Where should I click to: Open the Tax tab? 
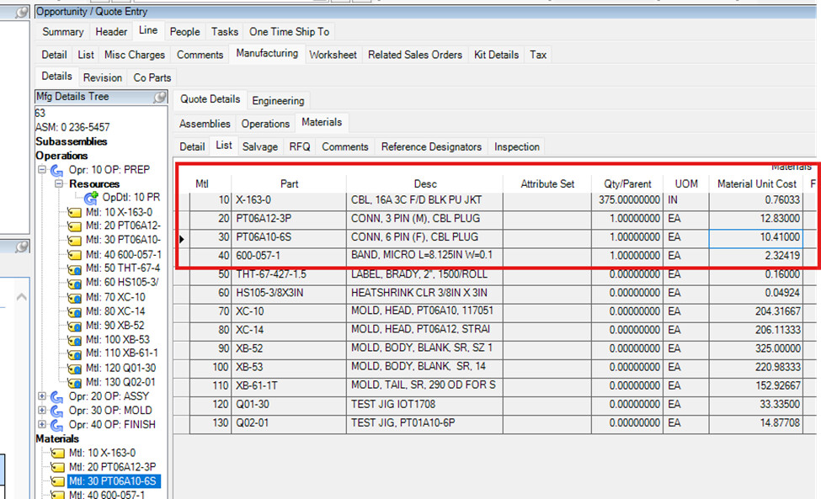pos(538,55)
